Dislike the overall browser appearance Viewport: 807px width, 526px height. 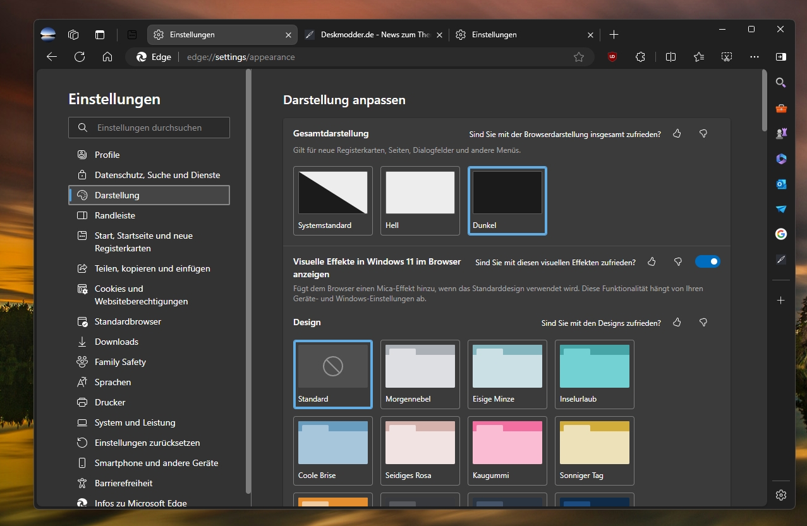pyautogui.click(x=703, y=134)
